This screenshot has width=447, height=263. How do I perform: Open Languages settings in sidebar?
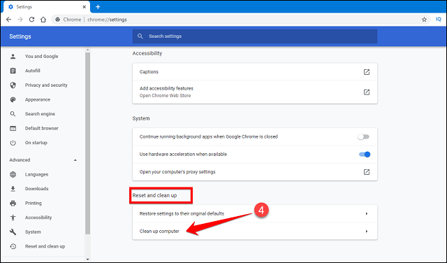(36, 174)
